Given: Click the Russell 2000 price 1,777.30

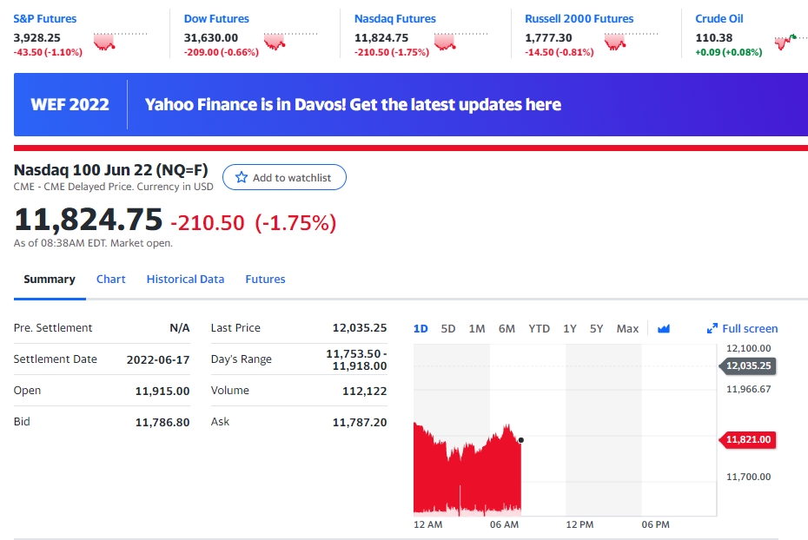Looking at the screenshot, I should pos(548,37).
